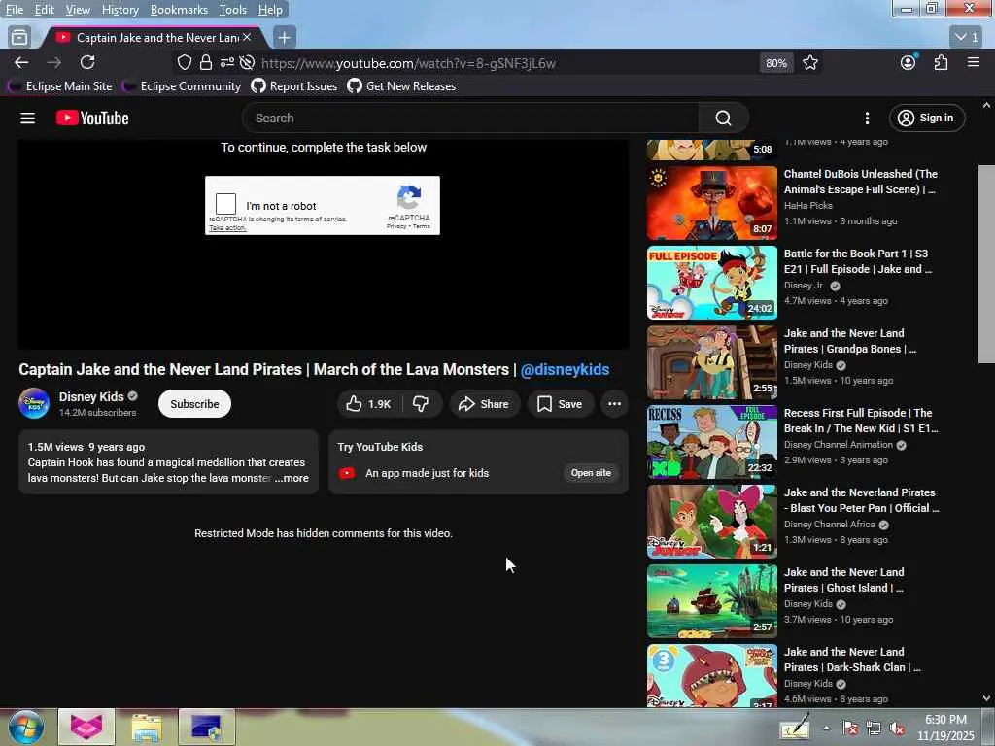Screen dimensions: 995x746
Task: Open Eclipse Main Site bookmark
Action: click(x=60, y=86)
